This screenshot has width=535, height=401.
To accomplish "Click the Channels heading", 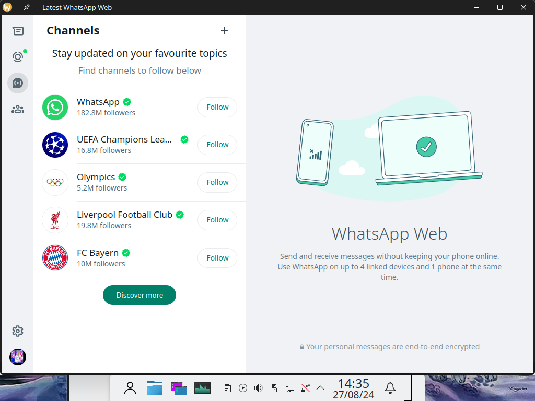I will pyautogui.click(x=73, y=31).
